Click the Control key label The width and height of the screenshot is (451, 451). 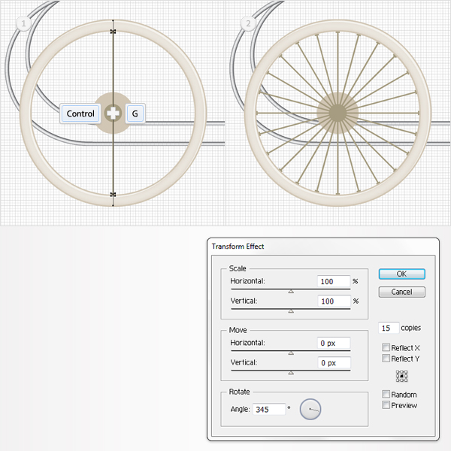coord(80,114)
